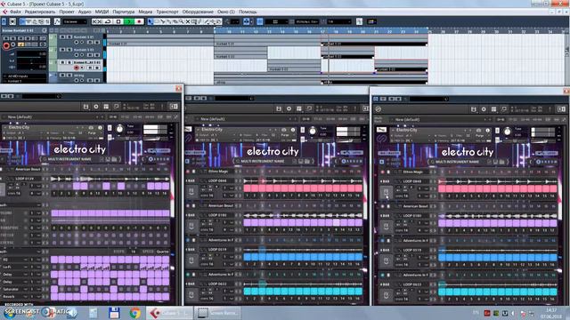
Task: Adjust the Tune knob in middle Kontakt window
Action: (313, 131)
